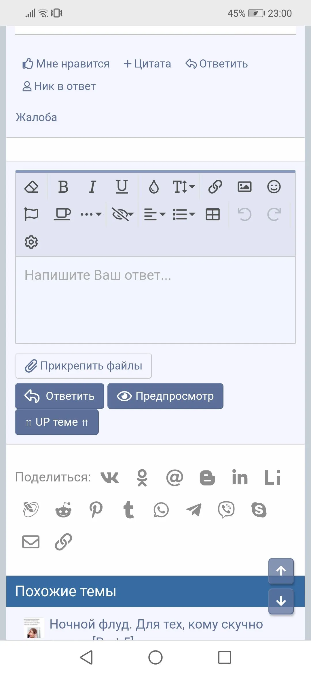The image size is (311, 675).
Task: Expand the text alignment dropdown
Action: point(155,214)
